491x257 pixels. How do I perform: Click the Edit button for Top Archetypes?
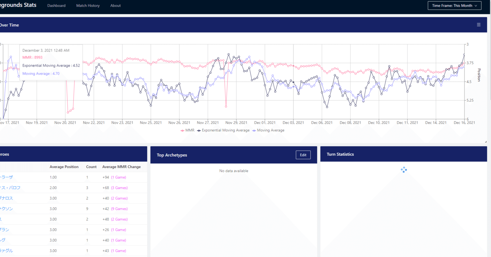(303, 155)
